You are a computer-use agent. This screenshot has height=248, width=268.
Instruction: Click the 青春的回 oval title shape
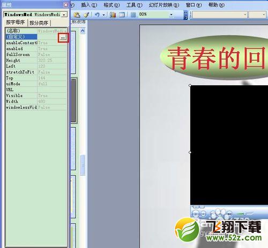[214, 57]
